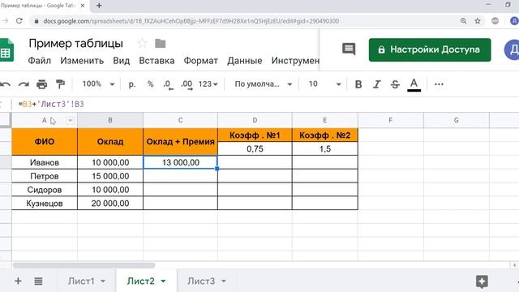Click the redo arrow in toolbar

click(x=24, y=84)
